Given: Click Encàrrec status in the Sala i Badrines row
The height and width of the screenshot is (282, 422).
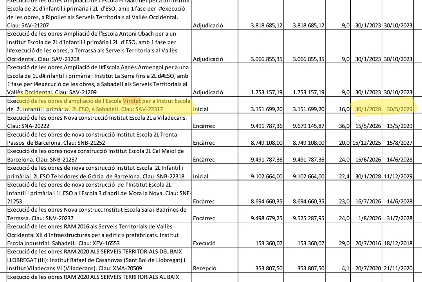Looking at the screenshot, I should [x=204, y=218].
